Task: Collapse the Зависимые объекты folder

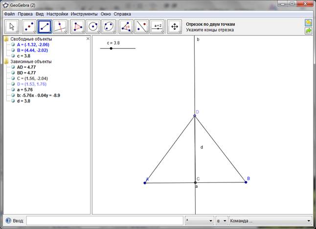Action: click(6, 61)
